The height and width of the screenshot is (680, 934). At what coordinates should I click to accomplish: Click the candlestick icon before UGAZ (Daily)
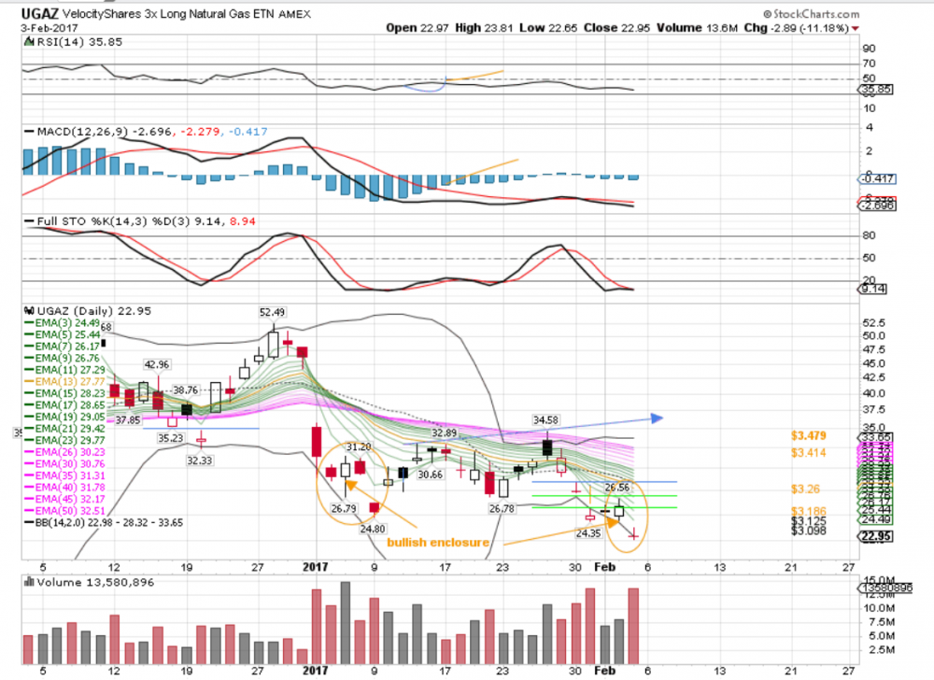29,311
